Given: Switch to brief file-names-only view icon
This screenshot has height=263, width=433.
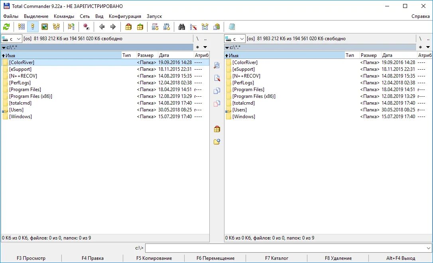Looking at the screenshot, I should [x=21, y=27].
